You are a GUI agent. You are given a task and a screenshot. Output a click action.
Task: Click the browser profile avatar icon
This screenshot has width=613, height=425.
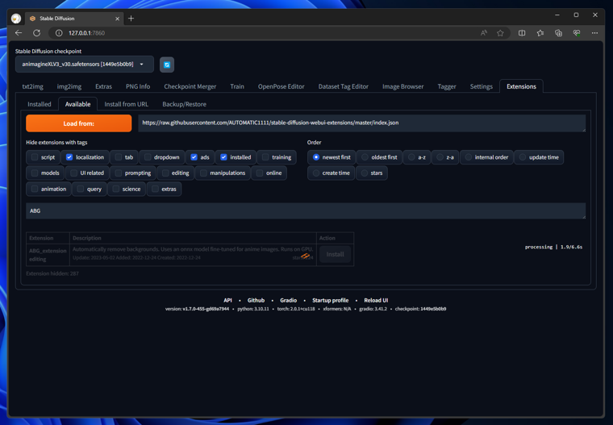pyautogui.click(x=16, y=19)
